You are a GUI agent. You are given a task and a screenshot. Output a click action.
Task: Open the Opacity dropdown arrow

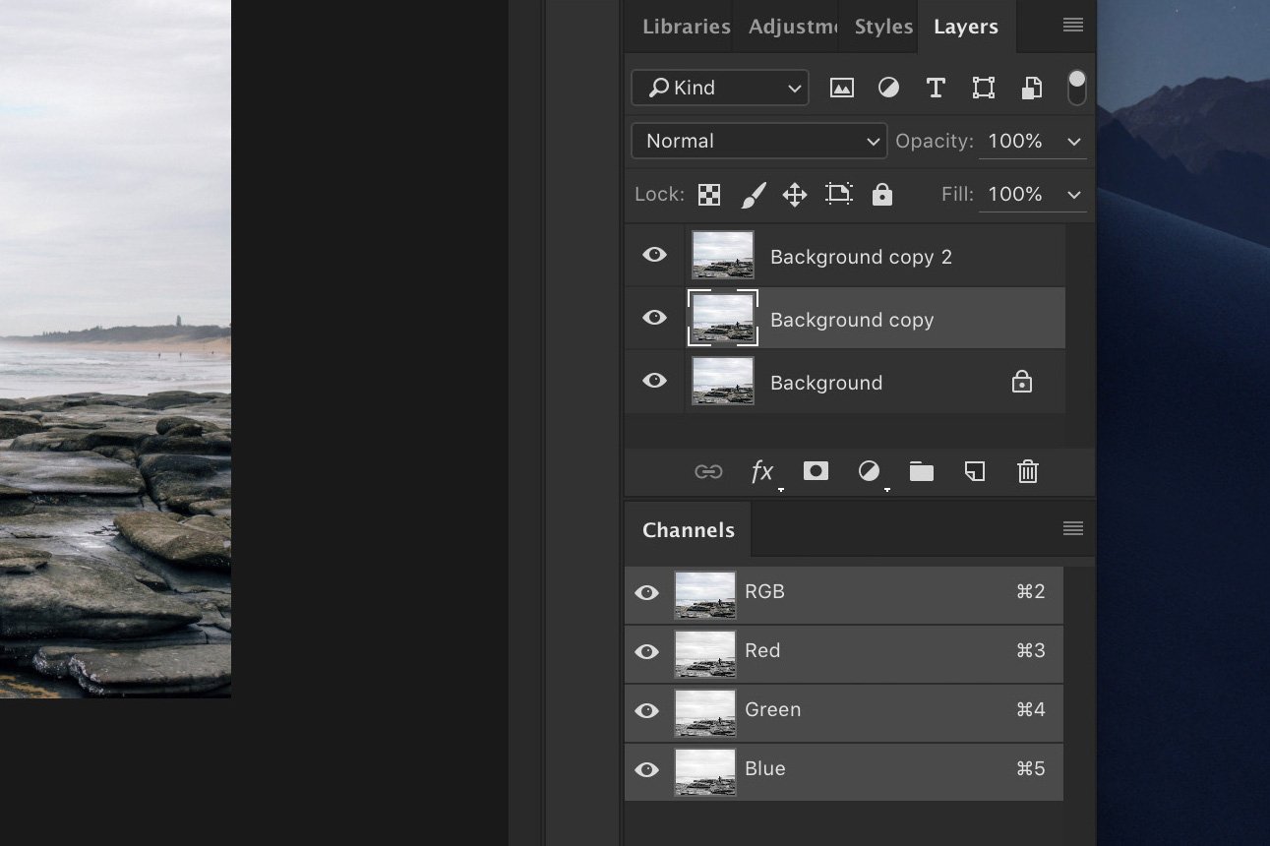[1074, 141]
